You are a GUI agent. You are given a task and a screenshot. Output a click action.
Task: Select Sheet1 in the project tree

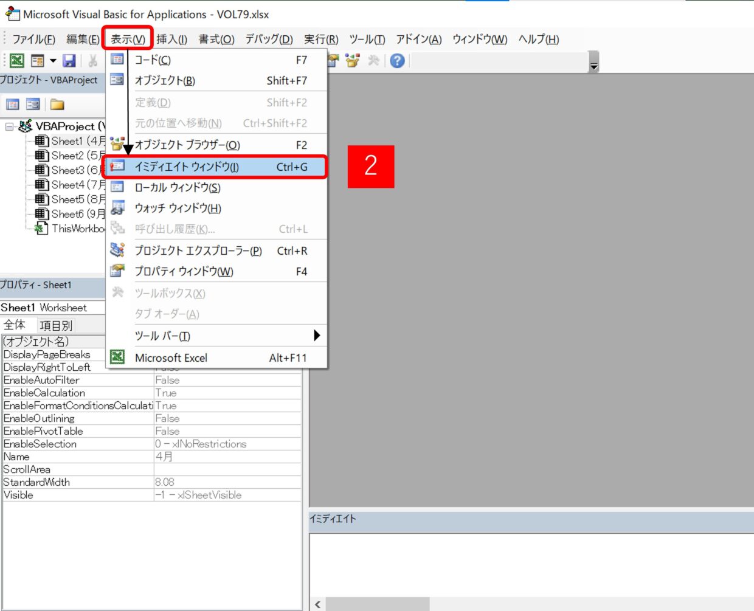tap(71, 141)
